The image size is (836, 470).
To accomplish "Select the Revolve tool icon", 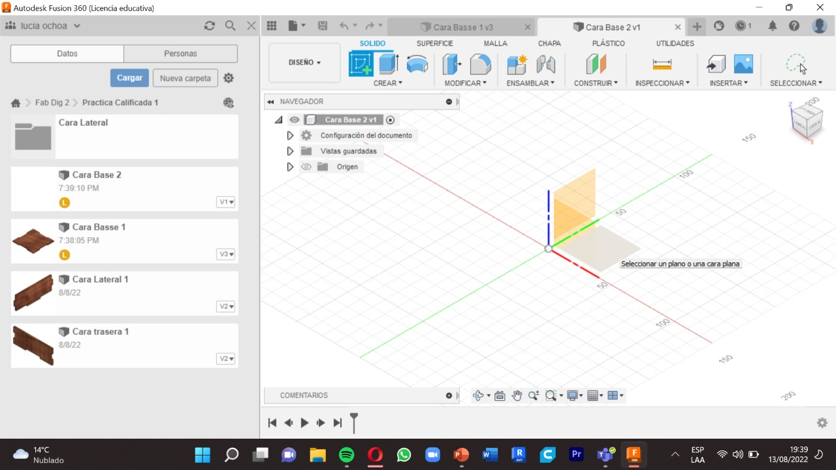I will 417,64.
